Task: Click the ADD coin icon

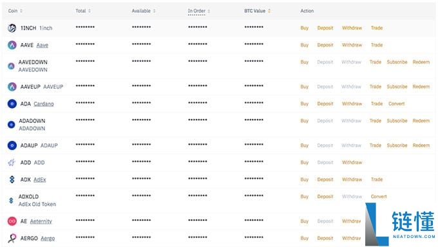Action: click(12, 163)
